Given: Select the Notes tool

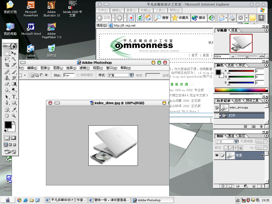Looking at the screenshot, I should tap(7, 110).
